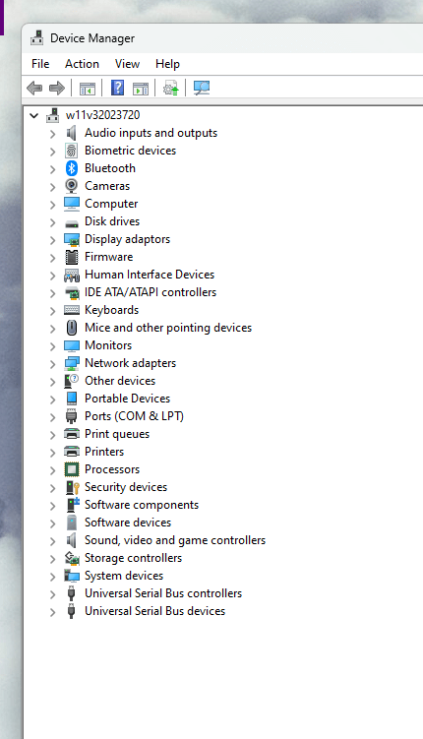Click the Security devices key icon
Viewport: 423px width, 739px height.
[x=72, y=487]
